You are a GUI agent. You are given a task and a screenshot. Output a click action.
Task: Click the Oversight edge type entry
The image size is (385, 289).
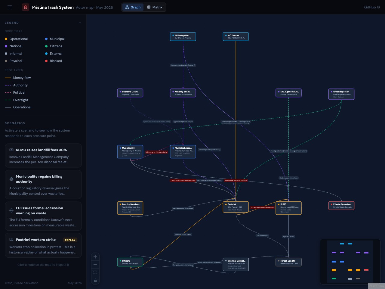click(x=17, y=100)
